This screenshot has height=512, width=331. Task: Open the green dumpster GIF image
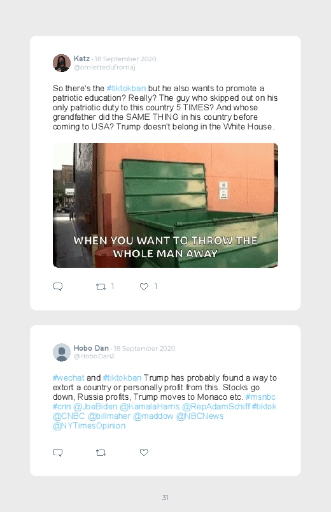165,205
